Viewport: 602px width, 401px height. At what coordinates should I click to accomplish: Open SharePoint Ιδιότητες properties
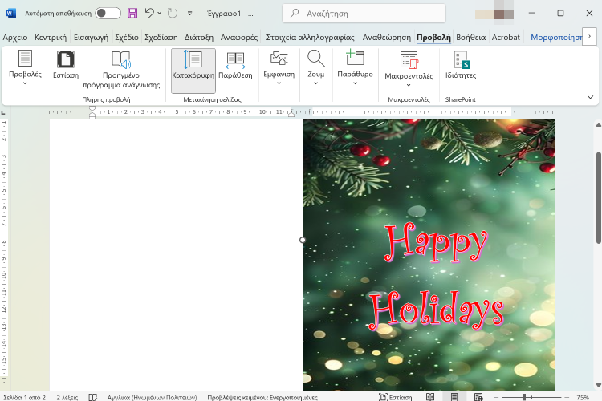click(x=461, y=65)
